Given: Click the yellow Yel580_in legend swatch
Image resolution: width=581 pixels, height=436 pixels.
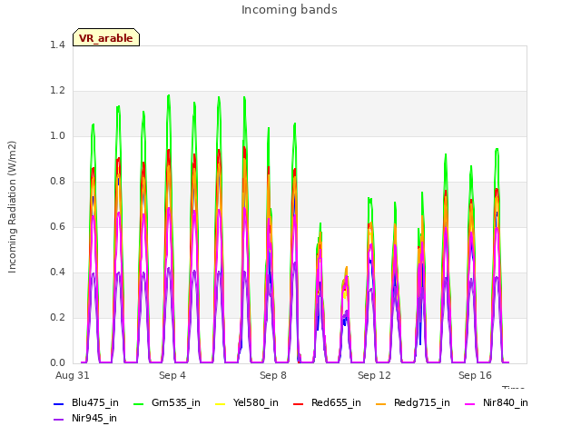Looking at the screenshot, I should point(220,403).
